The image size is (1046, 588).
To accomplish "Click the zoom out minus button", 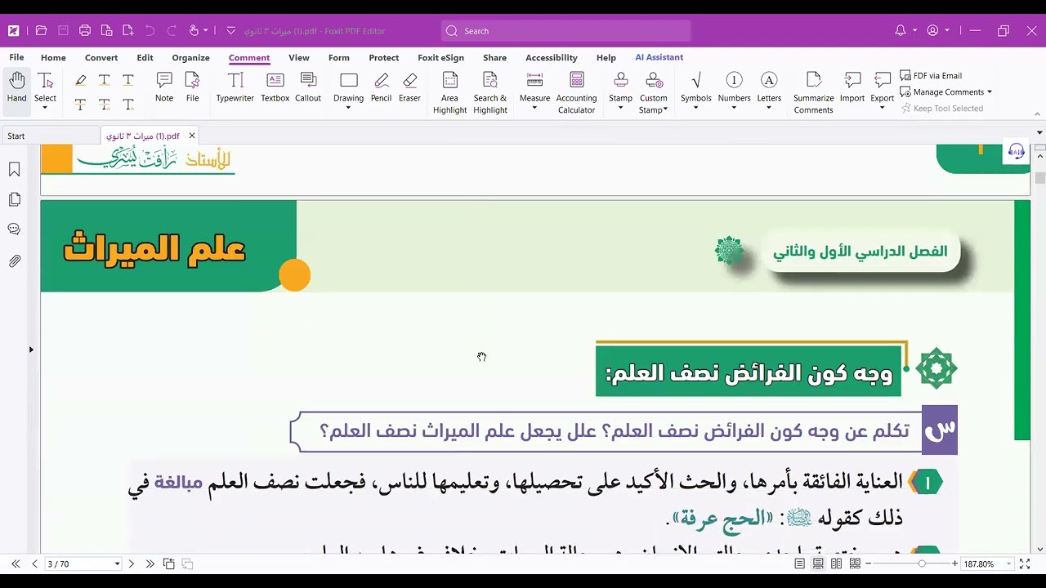I will (869, 563).
